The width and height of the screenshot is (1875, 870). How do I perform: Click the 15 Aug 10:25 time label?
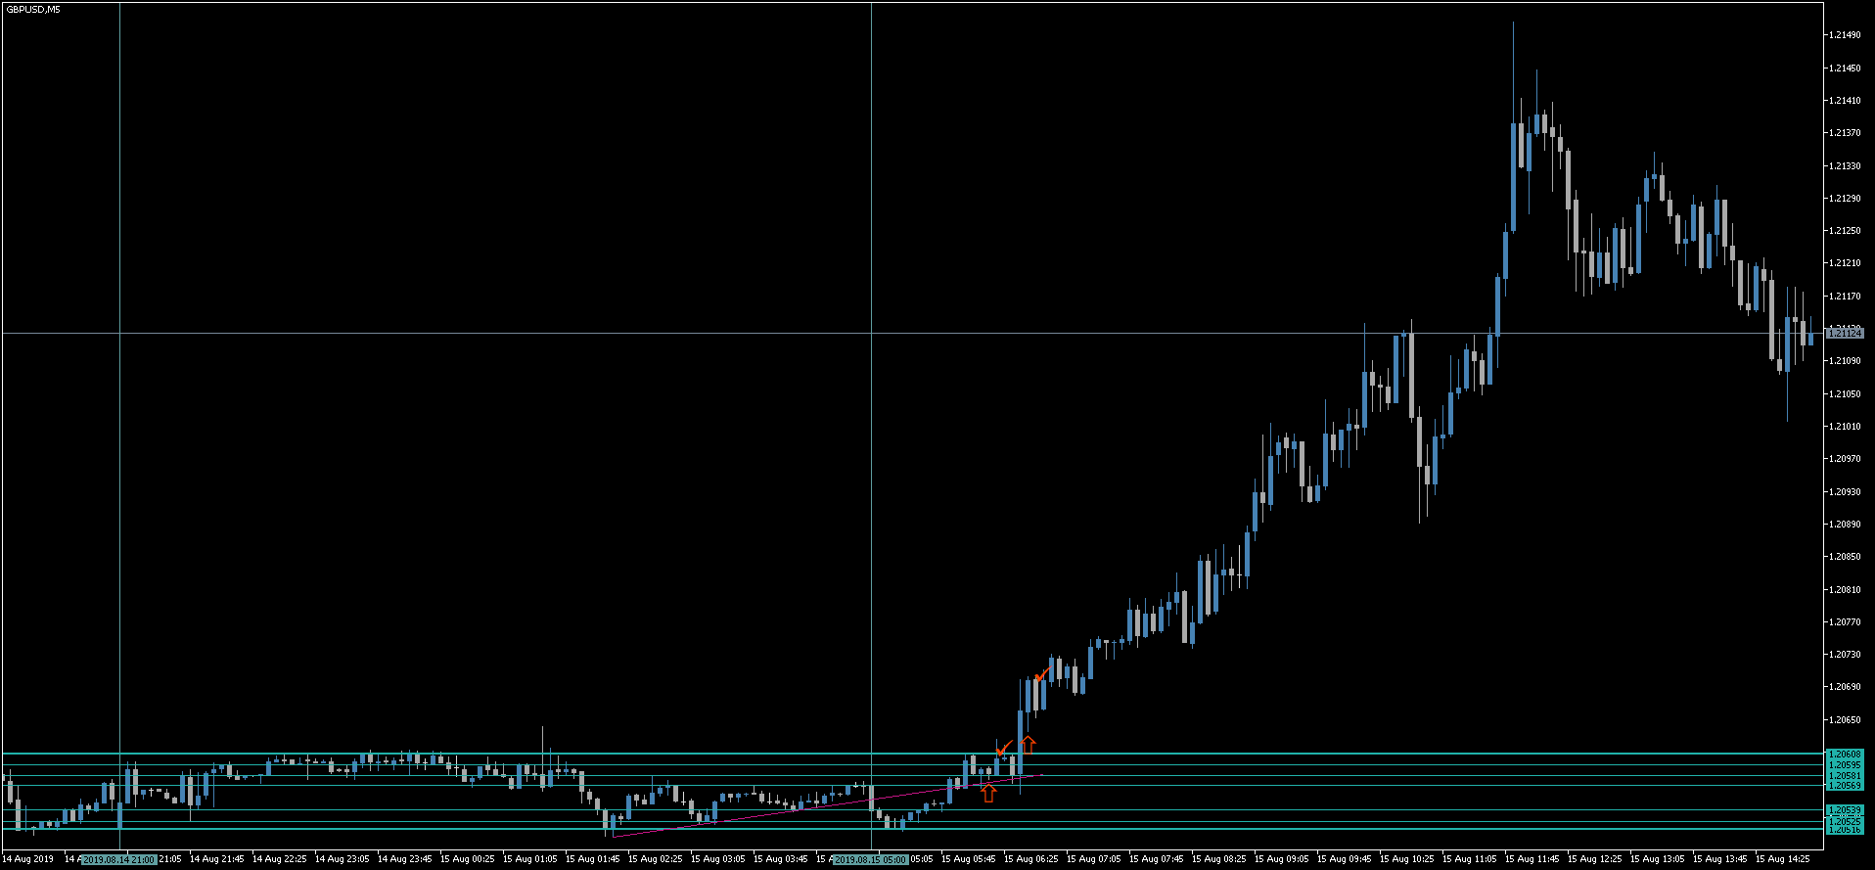[1406, 859]
